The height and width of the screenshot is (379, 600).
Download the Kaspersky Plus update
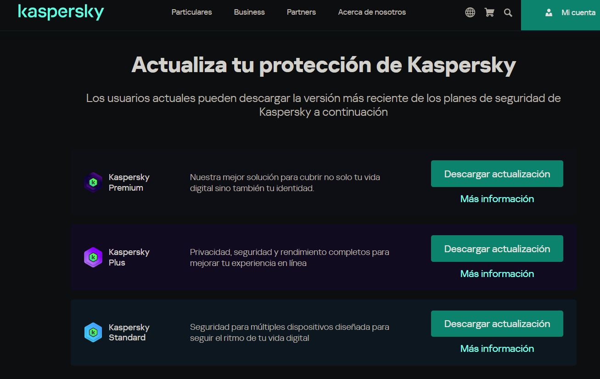[497, 249]
